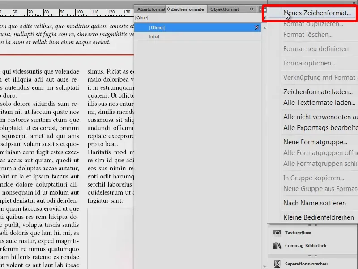
Task: Select Alle nicht verwendeten entry
Action: pos(320,117)
